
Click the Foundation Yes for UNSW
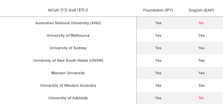158,60
